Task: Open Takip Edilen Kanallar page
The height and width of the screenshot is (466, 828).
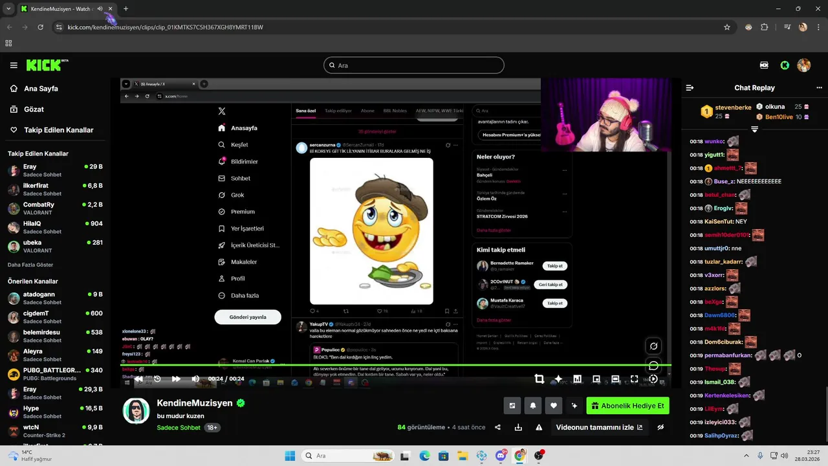Action: [52, 130]
